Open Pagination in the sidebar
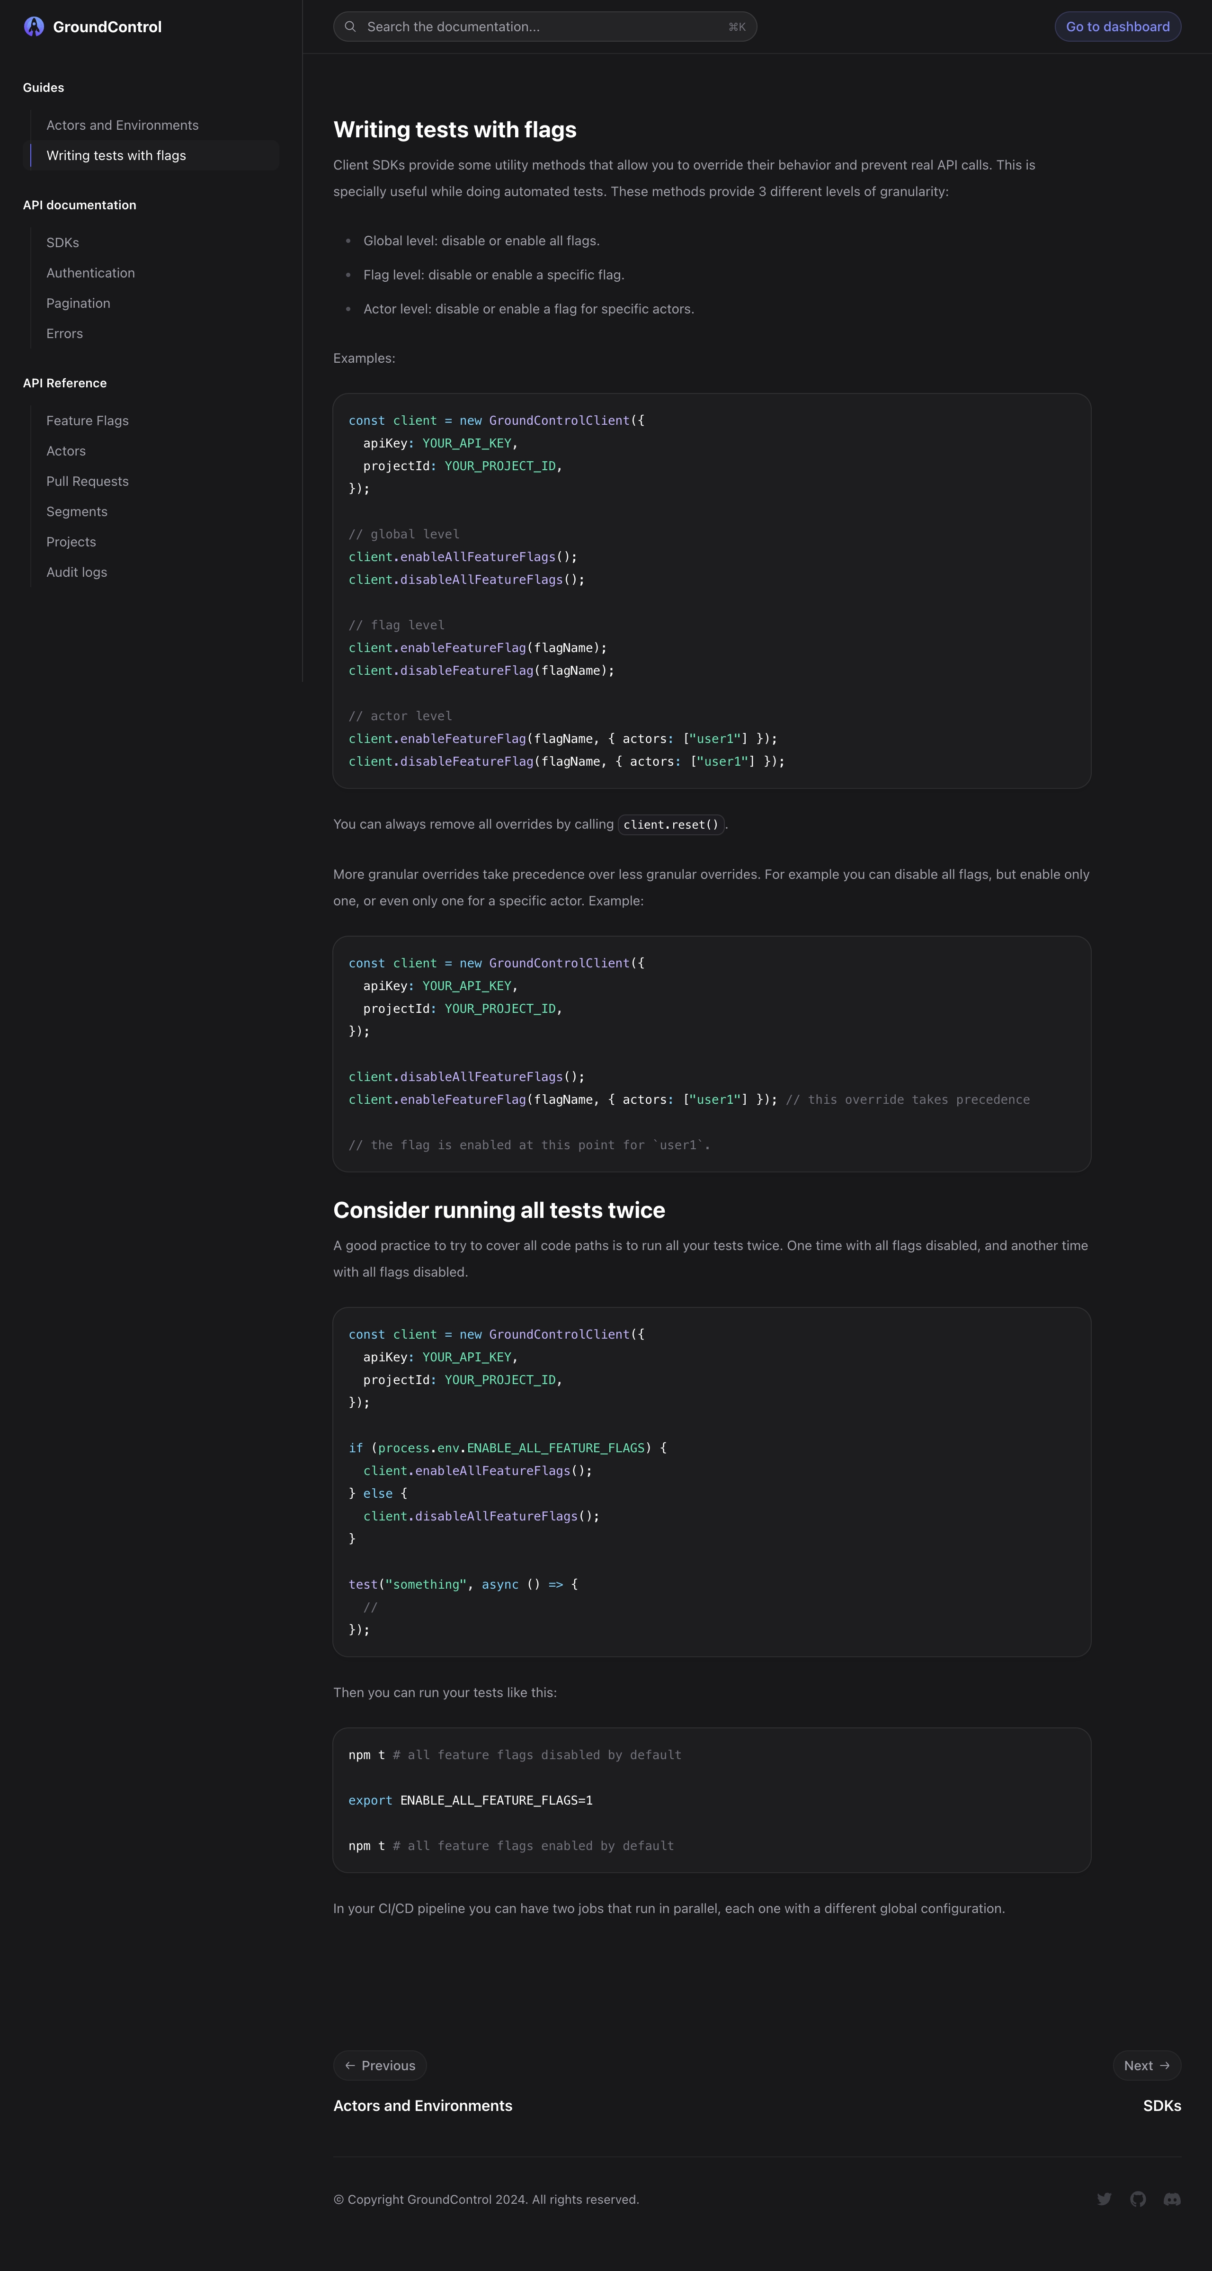Screen dimensions: 1212x2271 point(79,303)
